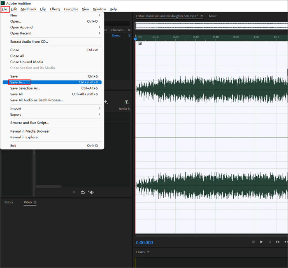
Task: Switch to the Mixer tab
Action: (213, 16)
